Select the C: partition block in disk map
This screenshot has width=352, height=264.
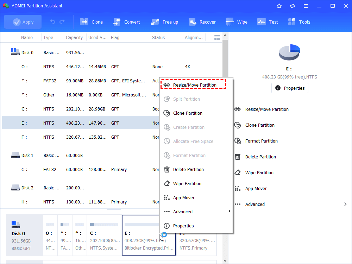[105, 235]
